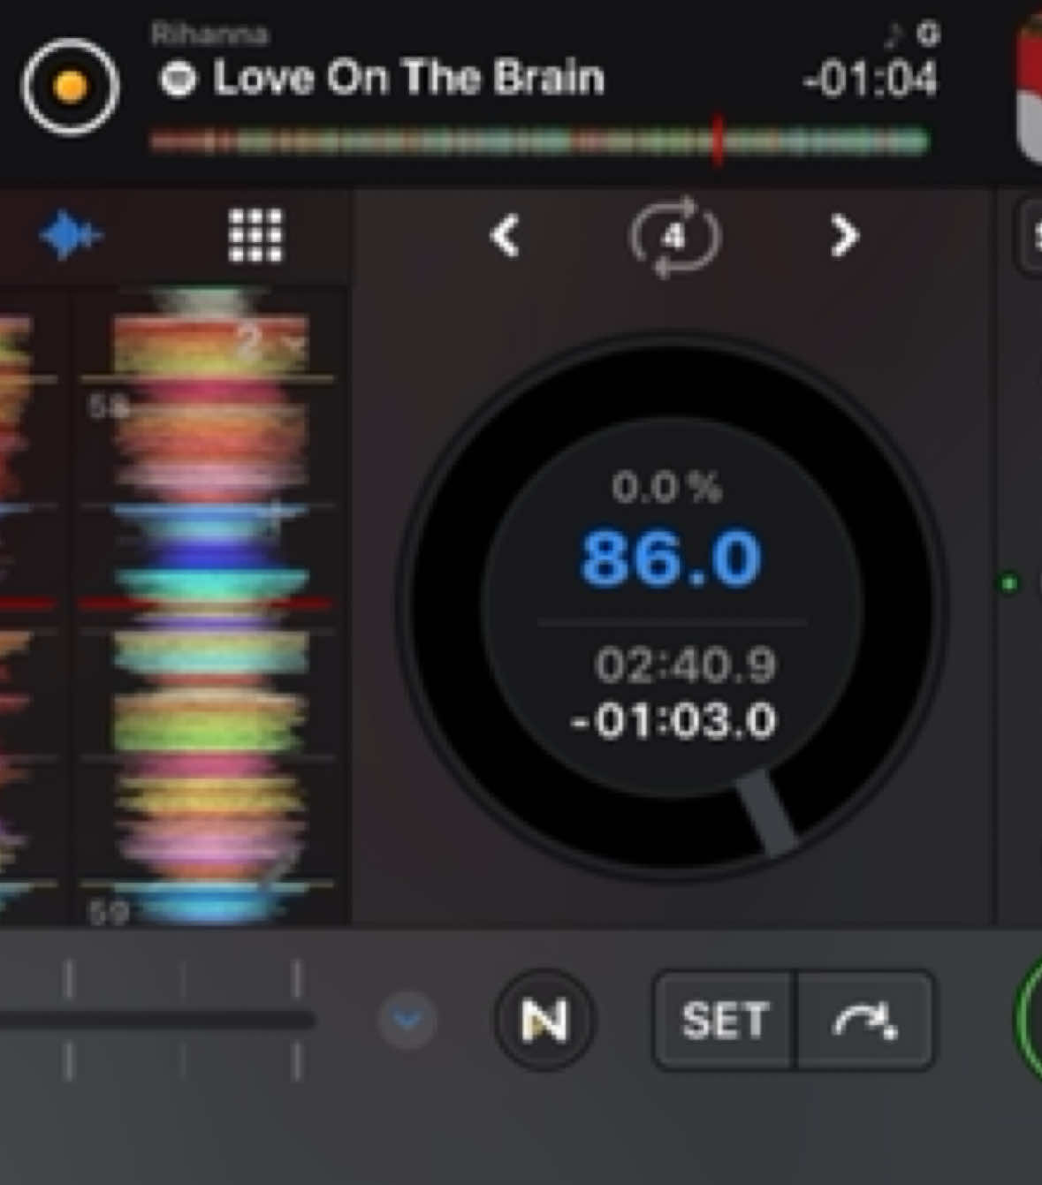This screenshot has width=1042, height=1185.
Task: Click the 86.0 BPM value
Action: point(671,558)
